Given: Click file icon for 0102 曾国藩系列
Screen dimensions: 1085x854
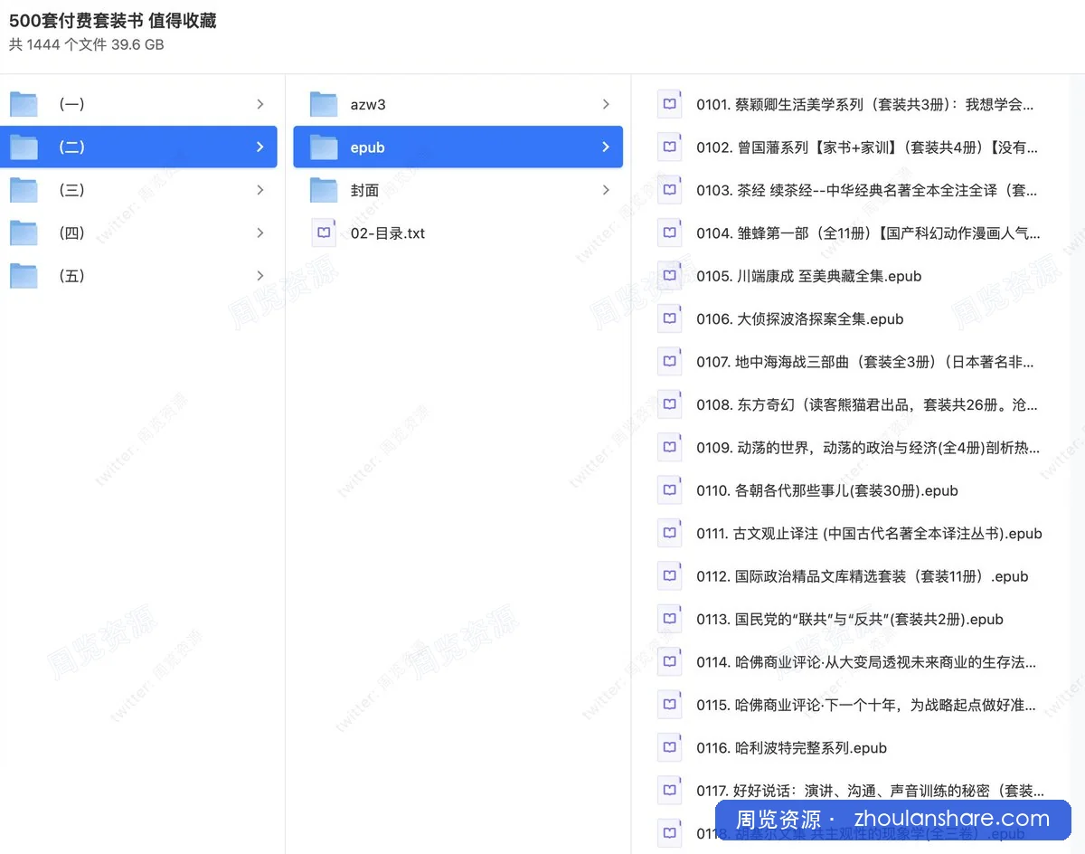Looking at the screenshot, I should point(669,147).
